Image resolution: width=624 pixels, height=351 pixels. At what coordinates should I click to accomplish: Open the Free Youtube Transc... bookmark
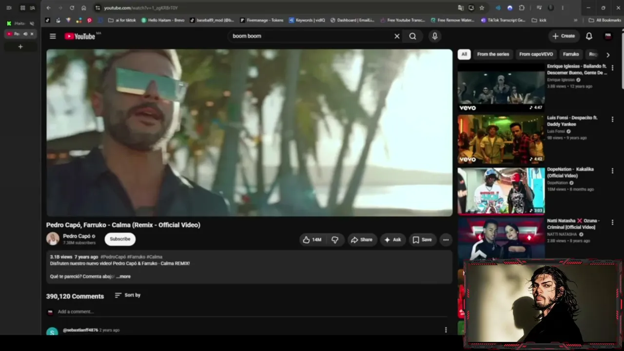[x=403, y=20]
